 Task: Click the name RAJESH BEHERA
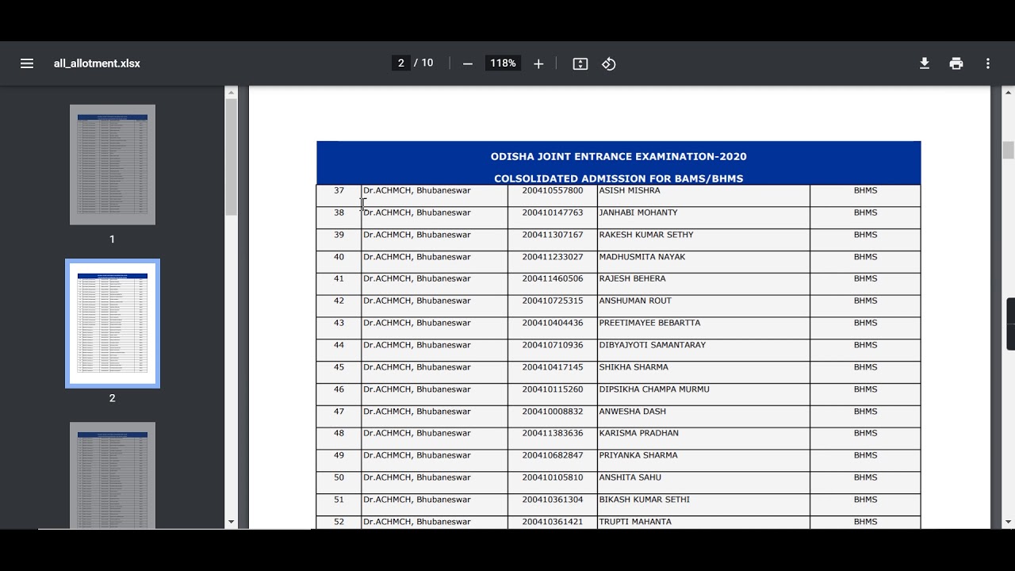pos(632,279)
